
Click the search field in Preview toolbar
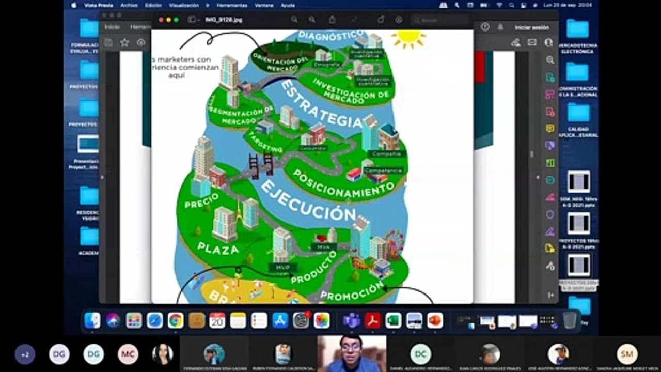click(x=439, y=20)
